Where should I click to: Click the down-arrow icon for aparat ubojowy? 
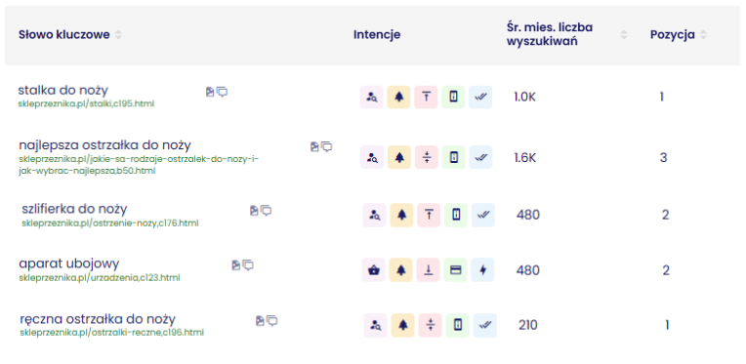[x=429, y=270]
